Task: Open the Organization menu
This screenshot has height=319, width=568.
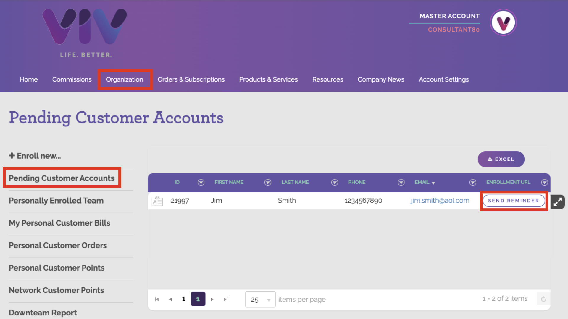Action: point(125,79)
